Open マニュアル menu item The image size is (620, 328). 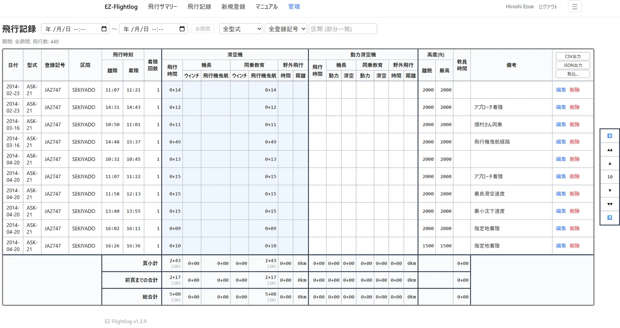pos(267,7)
